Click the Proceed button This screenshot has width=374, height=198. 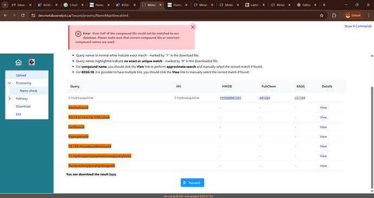[192, 183]
